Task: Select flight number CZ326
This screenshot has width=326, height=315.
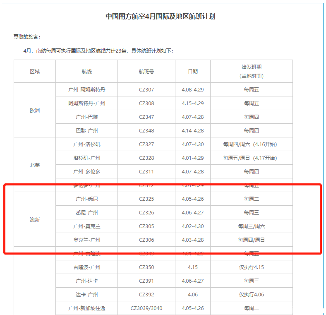Action: 146,213
